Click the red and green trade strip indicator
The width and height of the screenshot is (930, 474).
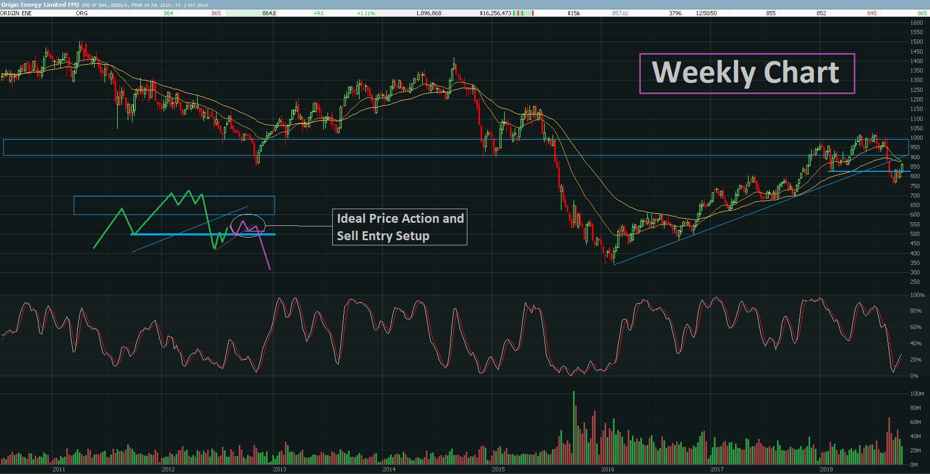click(524, 13)
